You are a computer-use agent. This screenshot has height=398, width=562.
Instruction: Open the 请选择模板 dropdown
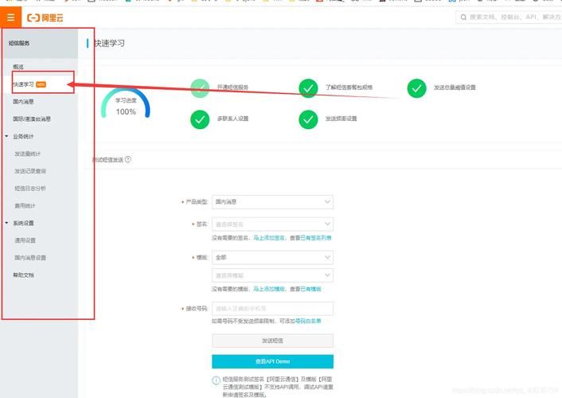pos(272,275)
